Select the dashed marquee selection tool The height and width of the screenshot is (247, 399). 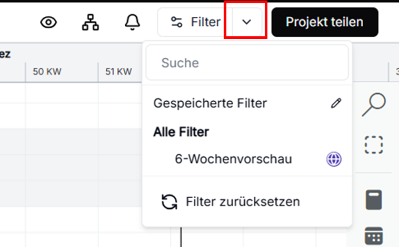(x=374, y=144)
